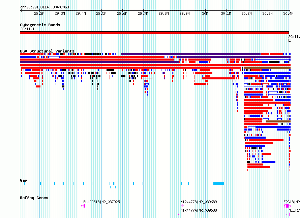Screen dimensions: 300x218
Task: Click the 30M ruler tick label
Action: [x=205, y=13]
